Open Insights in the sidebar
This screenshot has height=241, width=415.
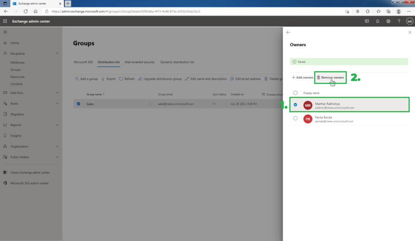(16, 136)
